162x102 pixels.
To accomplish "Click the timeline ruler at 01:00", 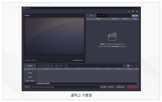I will 67,69.
